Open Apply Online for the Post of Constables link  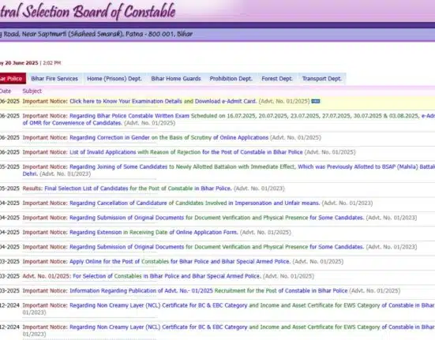(180, 262)
